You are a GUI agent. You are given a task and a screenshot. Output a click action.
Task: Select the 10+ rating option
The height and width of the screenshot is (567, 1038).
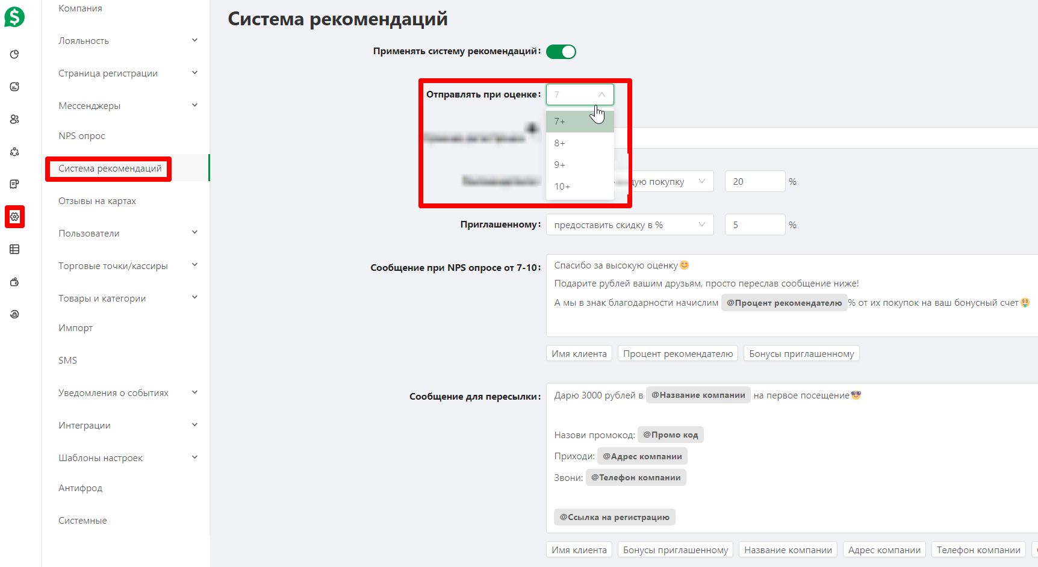click(x=580, y=187)
